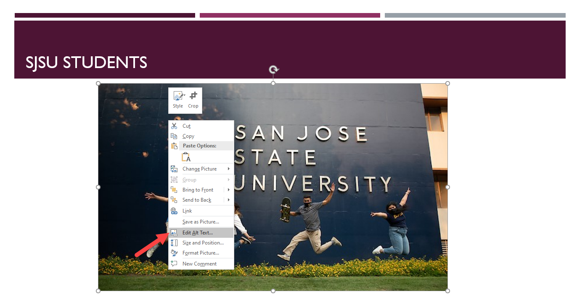The image size is (577, 305).
Task: Click the rotation handle above the image
Action: point(273,69)
